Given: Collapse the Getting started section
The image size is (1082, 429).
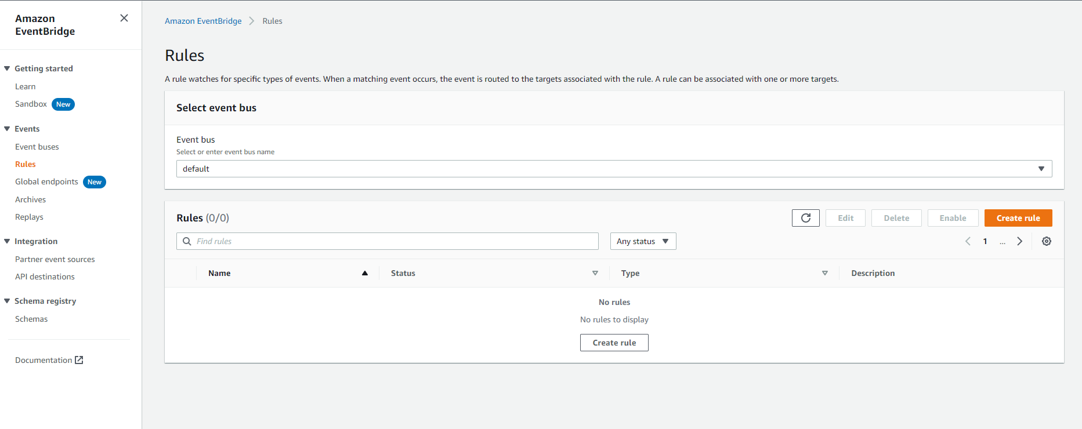Looking at the screenshot, I should pos(7,68).
